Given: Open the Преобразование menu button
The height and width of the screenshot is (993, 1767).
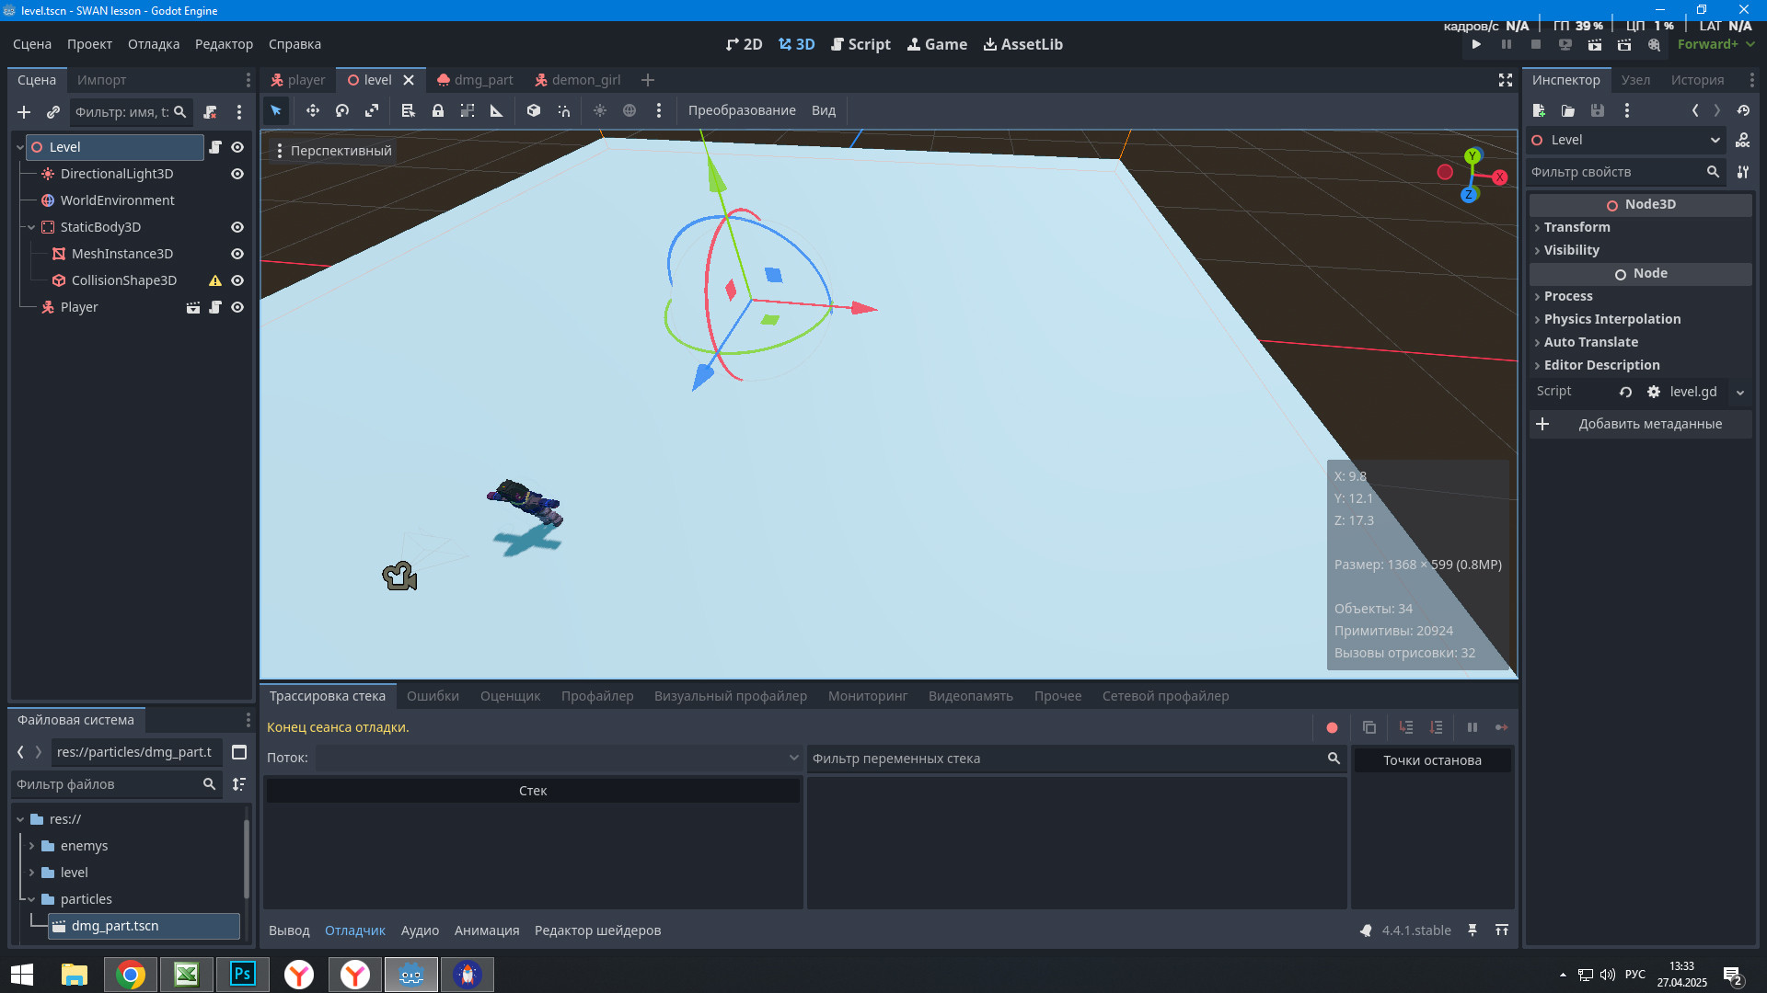Looking at the screenshot, I should point(742,110).
